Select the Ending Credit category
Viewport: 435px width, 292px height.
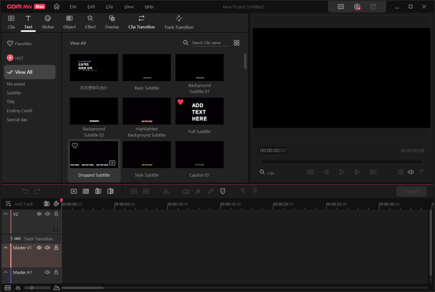pyautogui.click(x=20, y=111)
